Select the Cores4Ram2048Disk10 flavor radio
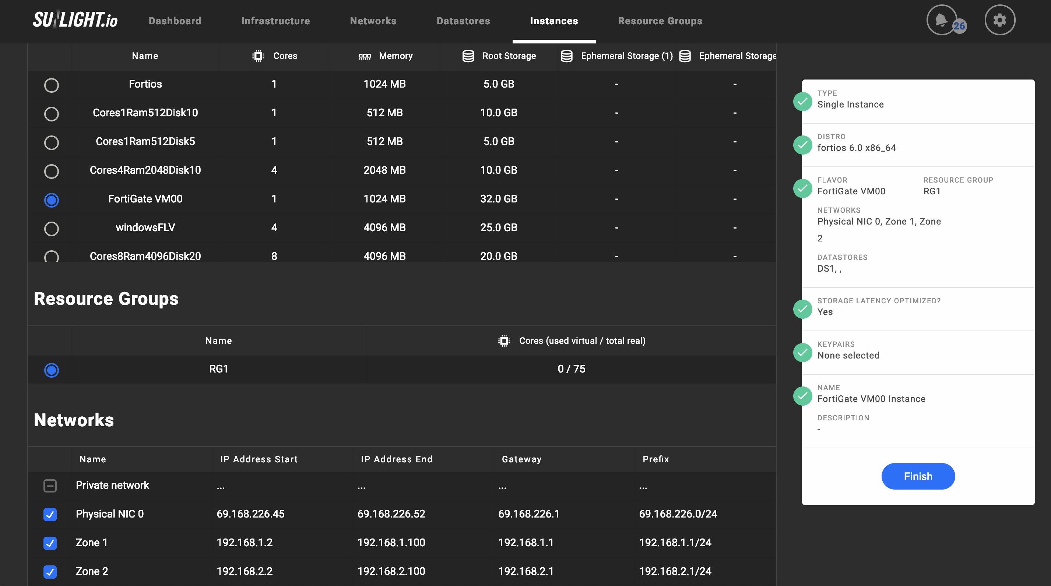This screenshot has width=1051, height=586. 52,171
